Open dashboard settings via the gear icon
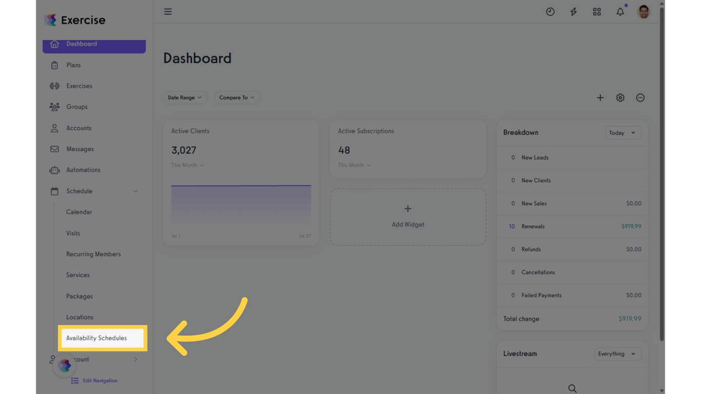Screen dimensions: 701x394 pyautogui.click(x=620, y=97)
